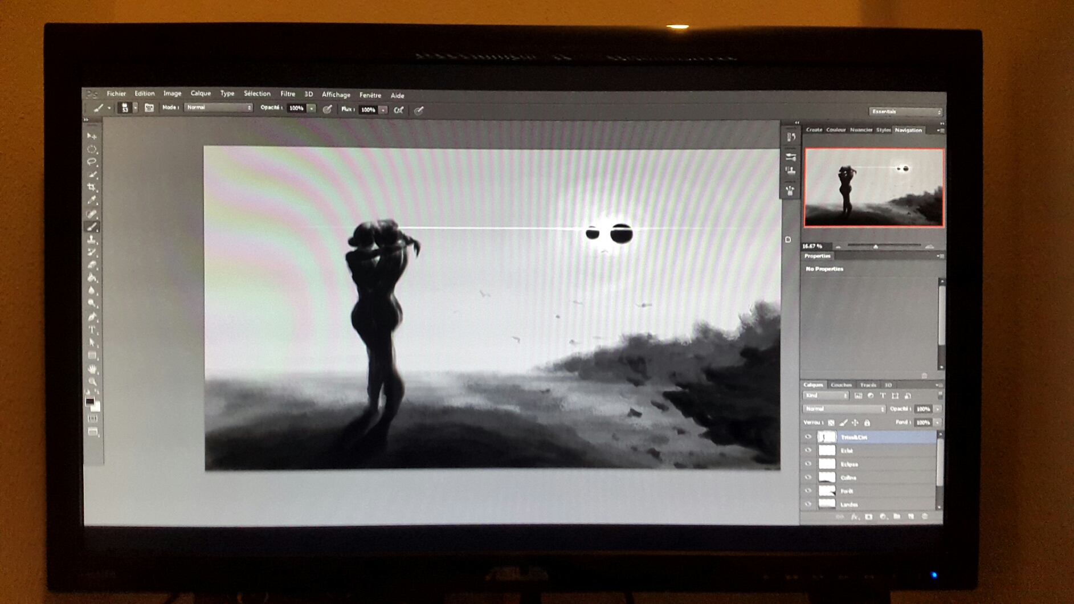Click the trash icon to delete layer

point(924,516)
